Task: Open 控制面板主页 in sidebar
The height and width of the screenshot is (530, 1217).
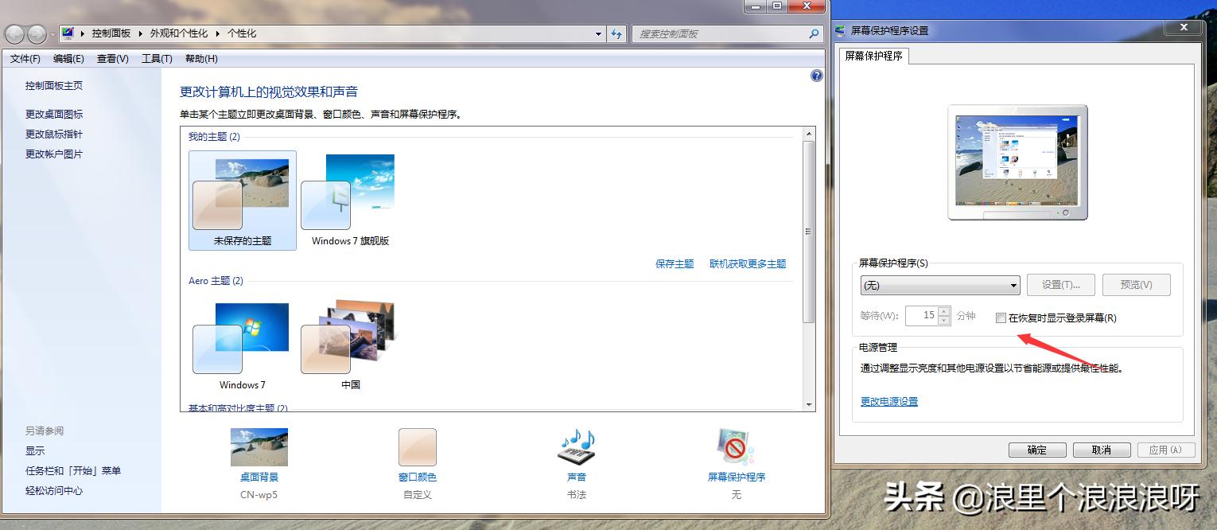Action: [54, 86]
